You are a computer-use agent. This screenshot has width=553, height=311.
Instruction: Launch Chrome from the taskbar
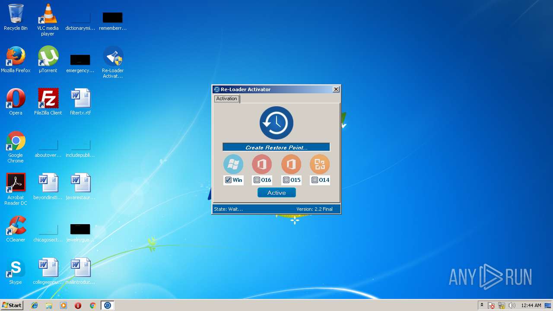92,305
